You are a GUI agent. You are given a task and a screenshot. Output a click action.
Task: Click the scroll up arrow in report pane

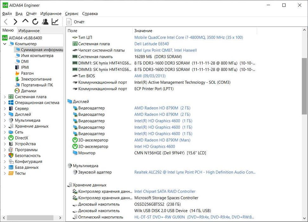pyautogui.click(x=304, y=30)
